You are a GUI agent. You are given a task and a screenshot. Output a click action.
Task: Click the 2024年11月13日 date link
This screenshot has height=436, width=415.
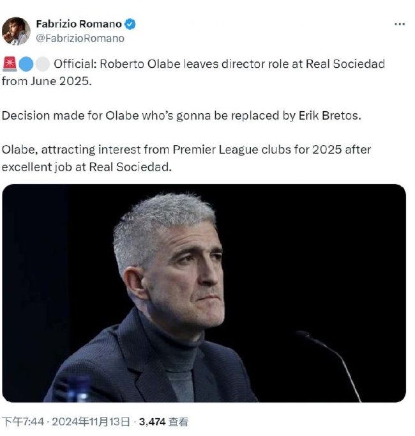[91, 422]
